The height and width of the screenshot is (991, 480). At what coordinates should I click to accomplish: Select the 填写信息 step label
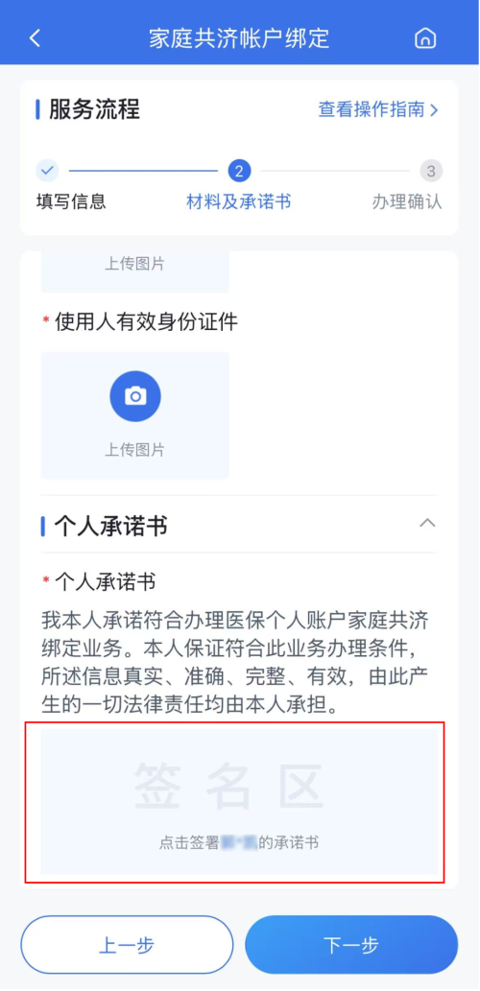pyautogui.click(x=71, y=201)
